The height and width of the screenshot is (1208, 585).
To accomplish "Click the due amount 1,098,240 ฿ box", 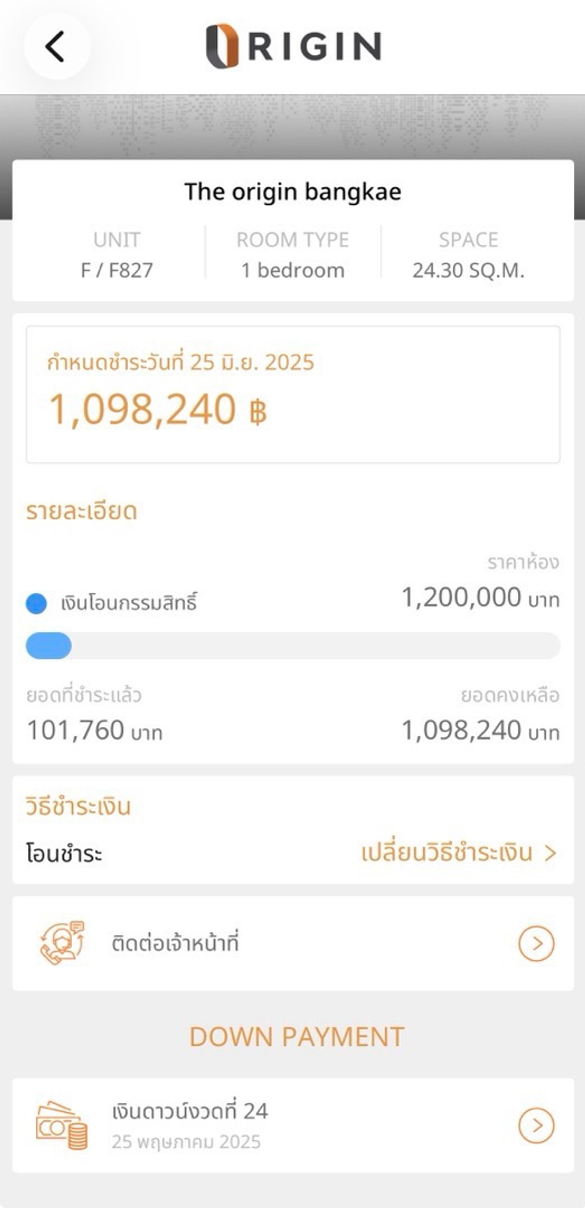I will tap(293, 394).
